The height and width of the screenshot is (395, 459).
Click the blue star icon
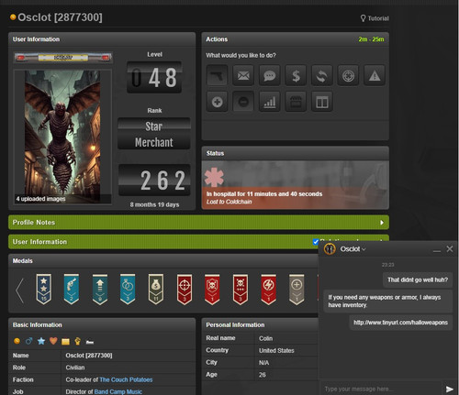coord(41,341)
